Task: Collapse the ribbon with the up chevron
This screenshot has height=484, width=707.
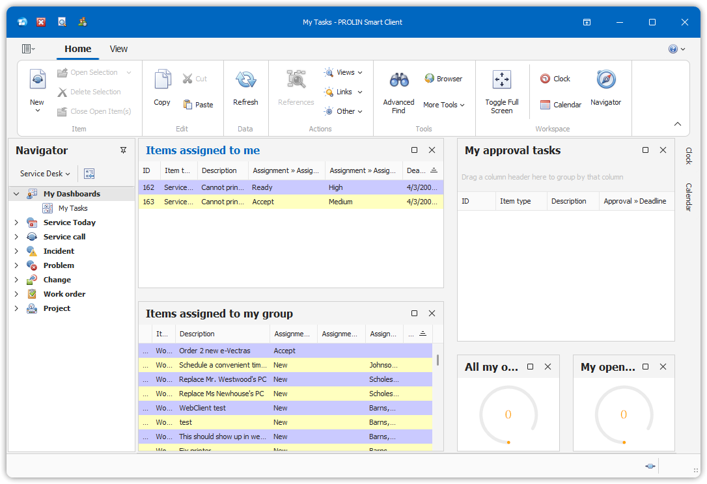Action: click(x=678, y=124)
